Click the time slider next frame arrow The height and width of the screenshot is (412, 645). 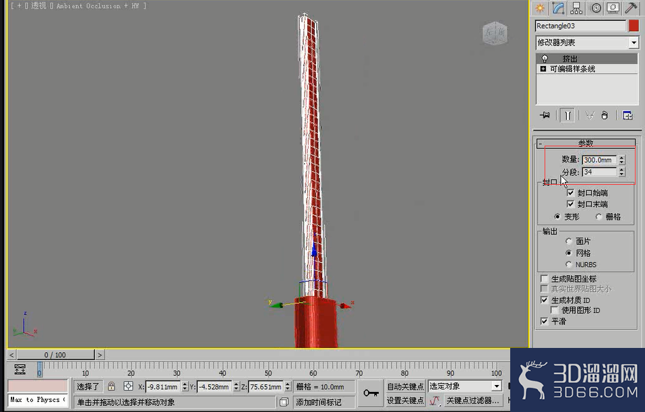click(x=100, y=355)
